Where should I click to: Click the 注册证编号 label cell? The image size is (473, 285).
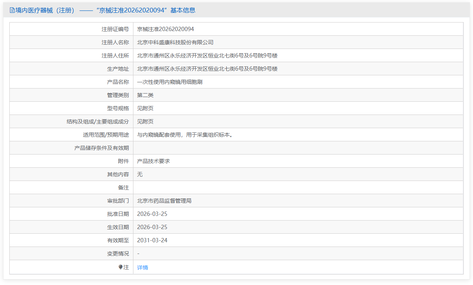click(x=72, y=29)
